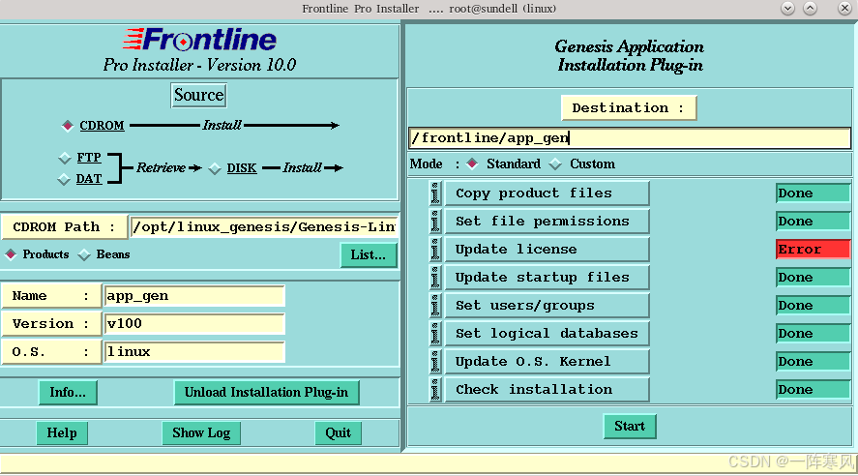Choose the Beans radio button
The height and width of the screenshot is (476, 858).
pyautogui.click(x=84, y=254)
